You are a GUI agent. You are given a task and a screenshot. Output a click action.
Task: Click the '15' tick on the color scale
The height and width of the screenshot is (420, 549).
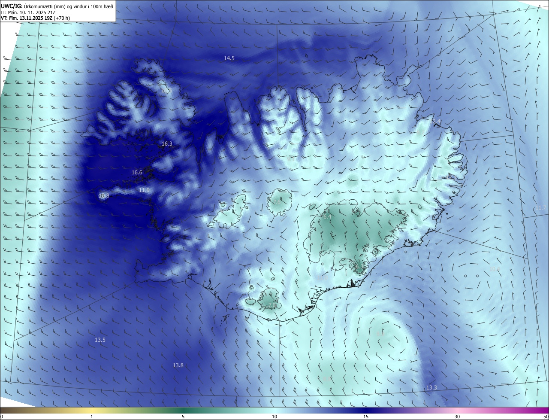(x=366, y=417)
